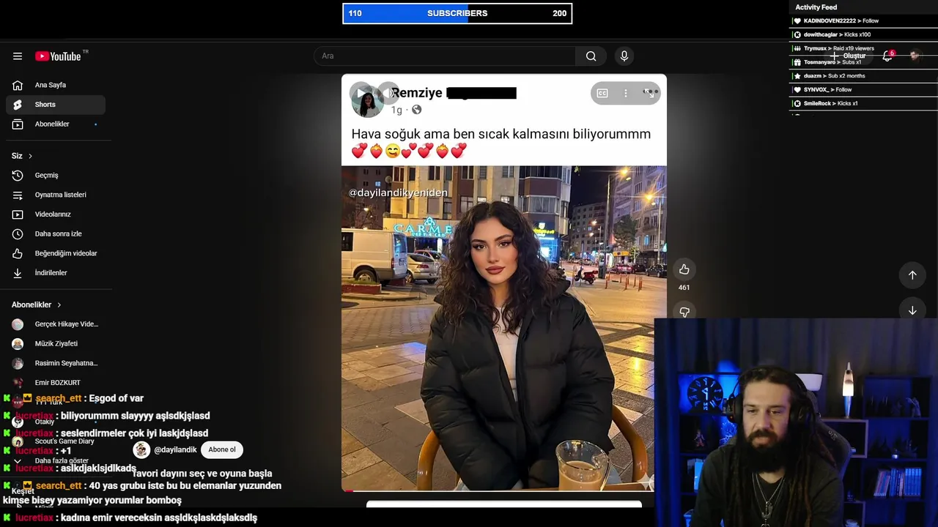The height and width of the screenshot is (527, 938).
Task: Enter fullscreen for the Short
Action: click(649, 93)
